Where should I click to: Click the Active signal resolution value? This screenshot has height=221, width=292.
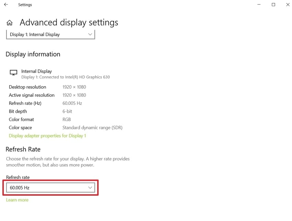point(74,95)
